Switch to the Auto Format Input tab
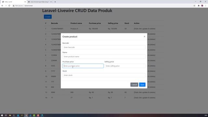This screenshot has height=117, width=208. pyautogui.click(x=40, y=2)
